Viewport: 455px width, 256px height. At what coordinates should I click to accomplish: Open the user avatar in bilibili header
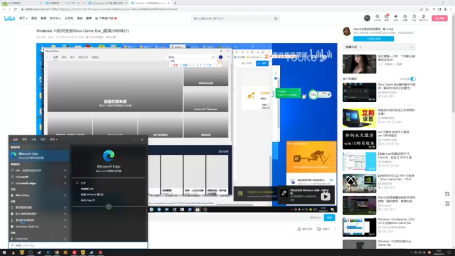click(367, 18)
